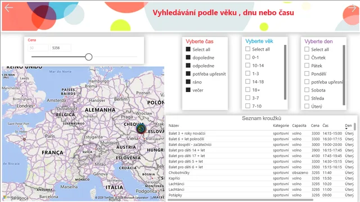Check age range 14-18

(x=247, y=81)
